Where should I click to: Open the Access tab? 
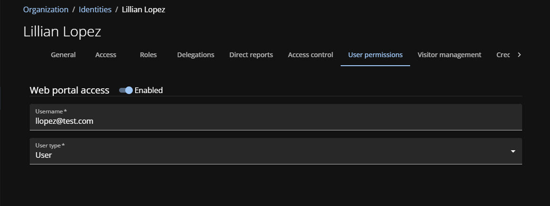(x=106, y=55)
